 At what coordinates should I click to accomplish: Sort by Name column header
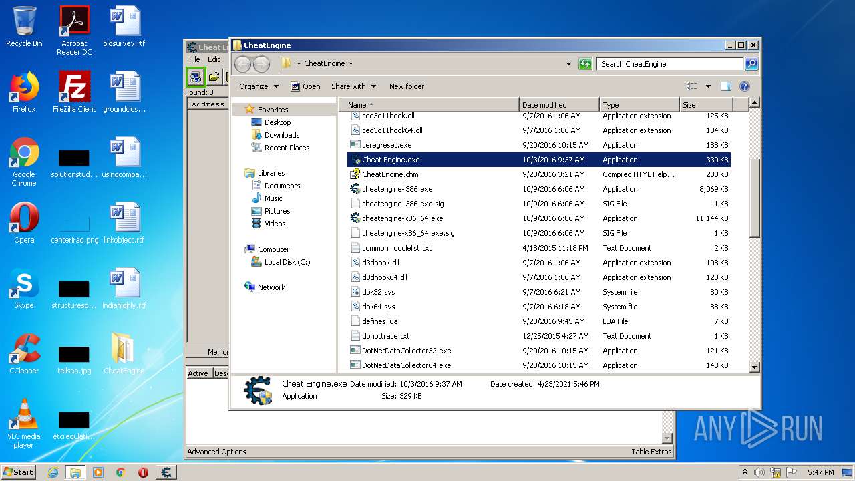click(428, 105)
